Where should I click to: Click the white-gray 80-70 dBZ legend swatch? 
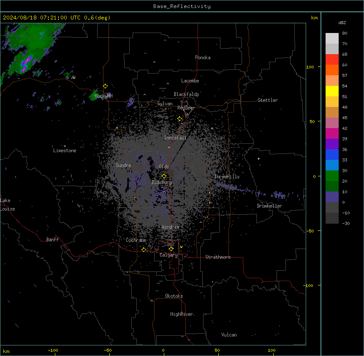(332, 38)
